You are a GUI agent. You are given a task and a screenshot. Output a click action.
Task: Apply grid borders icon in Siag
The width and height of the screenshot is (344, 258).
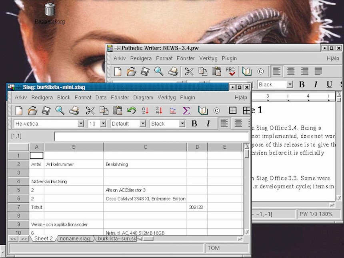point(246,110)
